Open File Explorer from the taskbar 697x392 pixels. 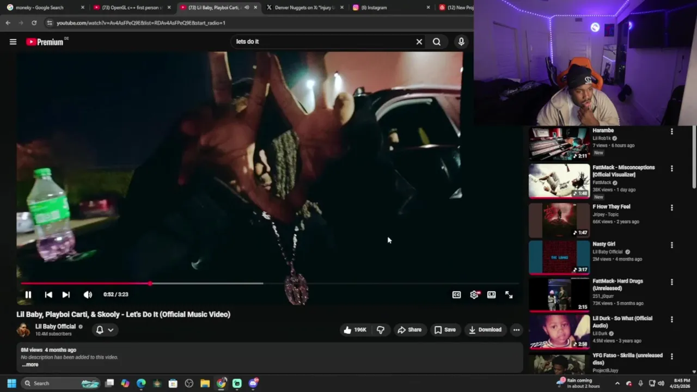coord(205,383)
